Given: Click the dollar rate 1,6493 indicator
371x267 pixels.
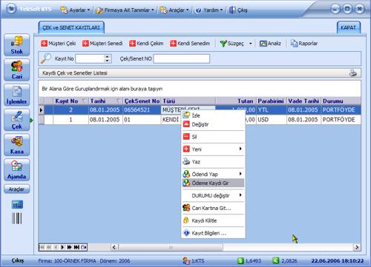Looking at the screenshot, I should click(249, 260).
